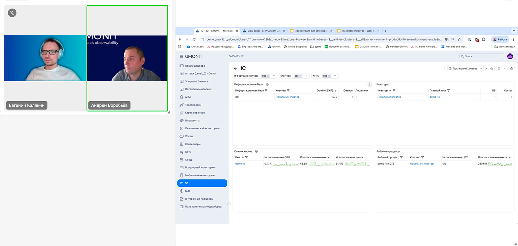Click the share dashboard icon
Screen dimensions: 518x246
pos(512,68)
